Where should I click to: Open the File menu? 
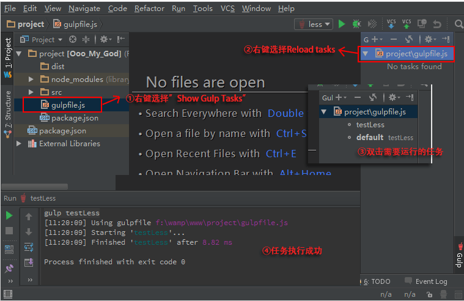tap(10, 9)
